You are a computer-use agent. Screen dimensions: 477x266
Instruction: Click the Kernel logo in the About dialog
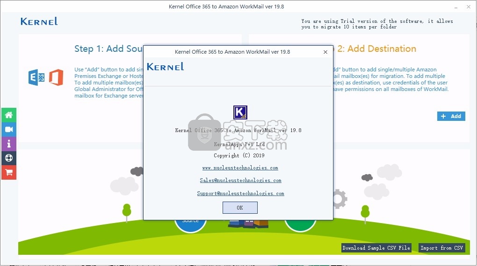click(165, 66)
